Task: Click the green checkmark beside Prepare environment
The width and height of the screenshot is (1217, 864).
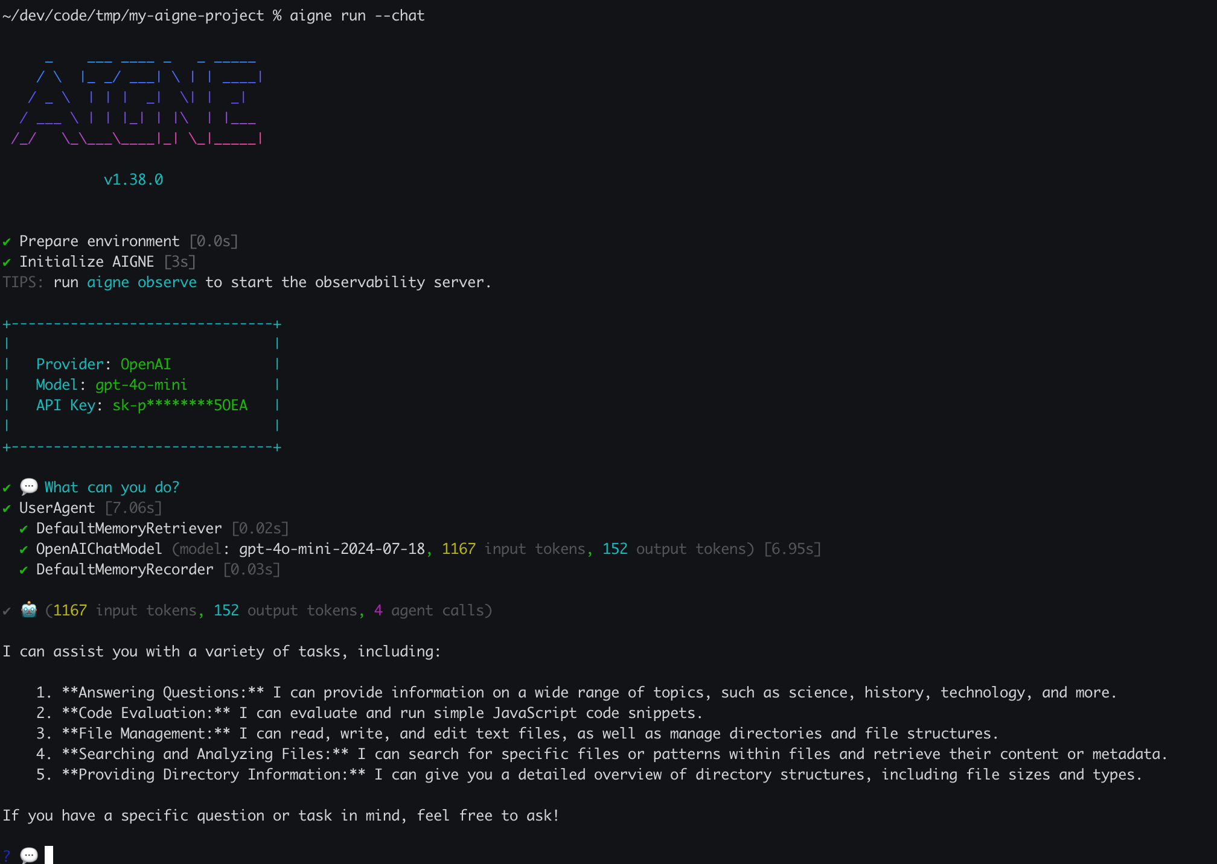Action: (x=7, y=242)
